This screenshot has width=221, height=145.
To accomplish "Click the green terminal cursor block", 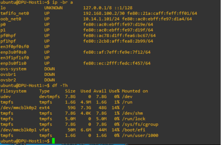I will pyautogui.click(x=53, y=141).
